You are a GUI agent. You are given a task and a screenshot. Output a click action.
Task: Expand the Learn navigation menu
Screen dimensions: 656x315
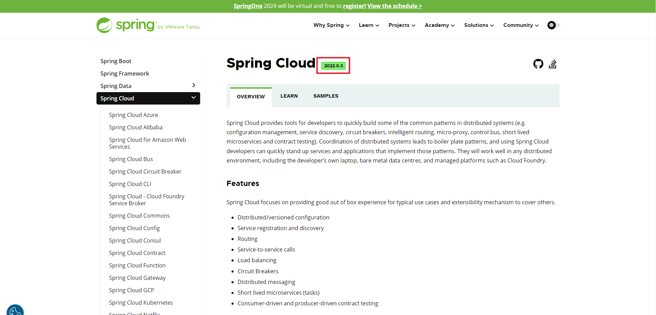coord(369,25)
